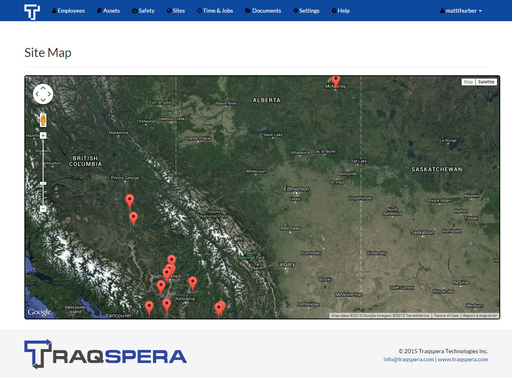Open the mattthurber account dropdown
Screen dimensions: 512x378
point(461,11)
